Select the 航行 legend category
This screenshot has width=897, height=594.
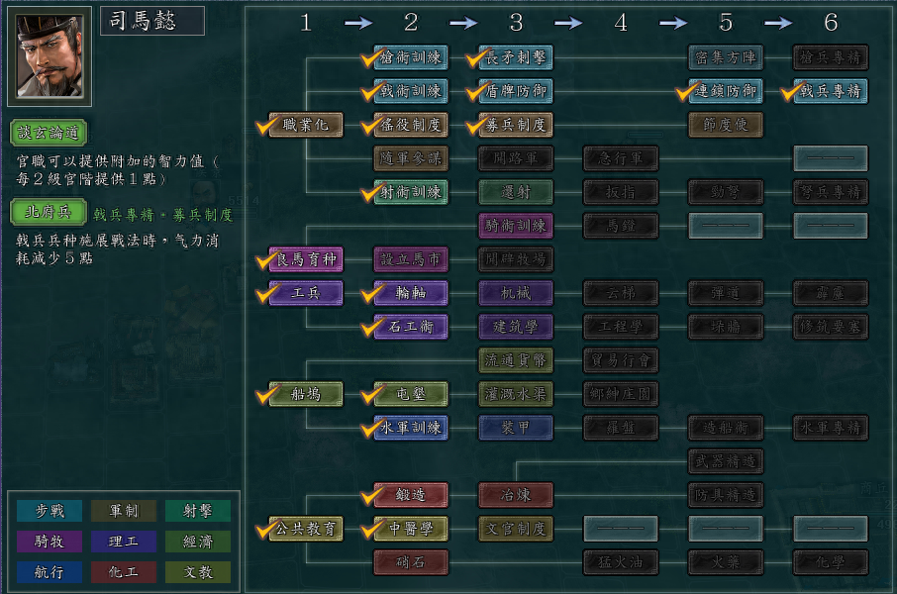(50, 572)
